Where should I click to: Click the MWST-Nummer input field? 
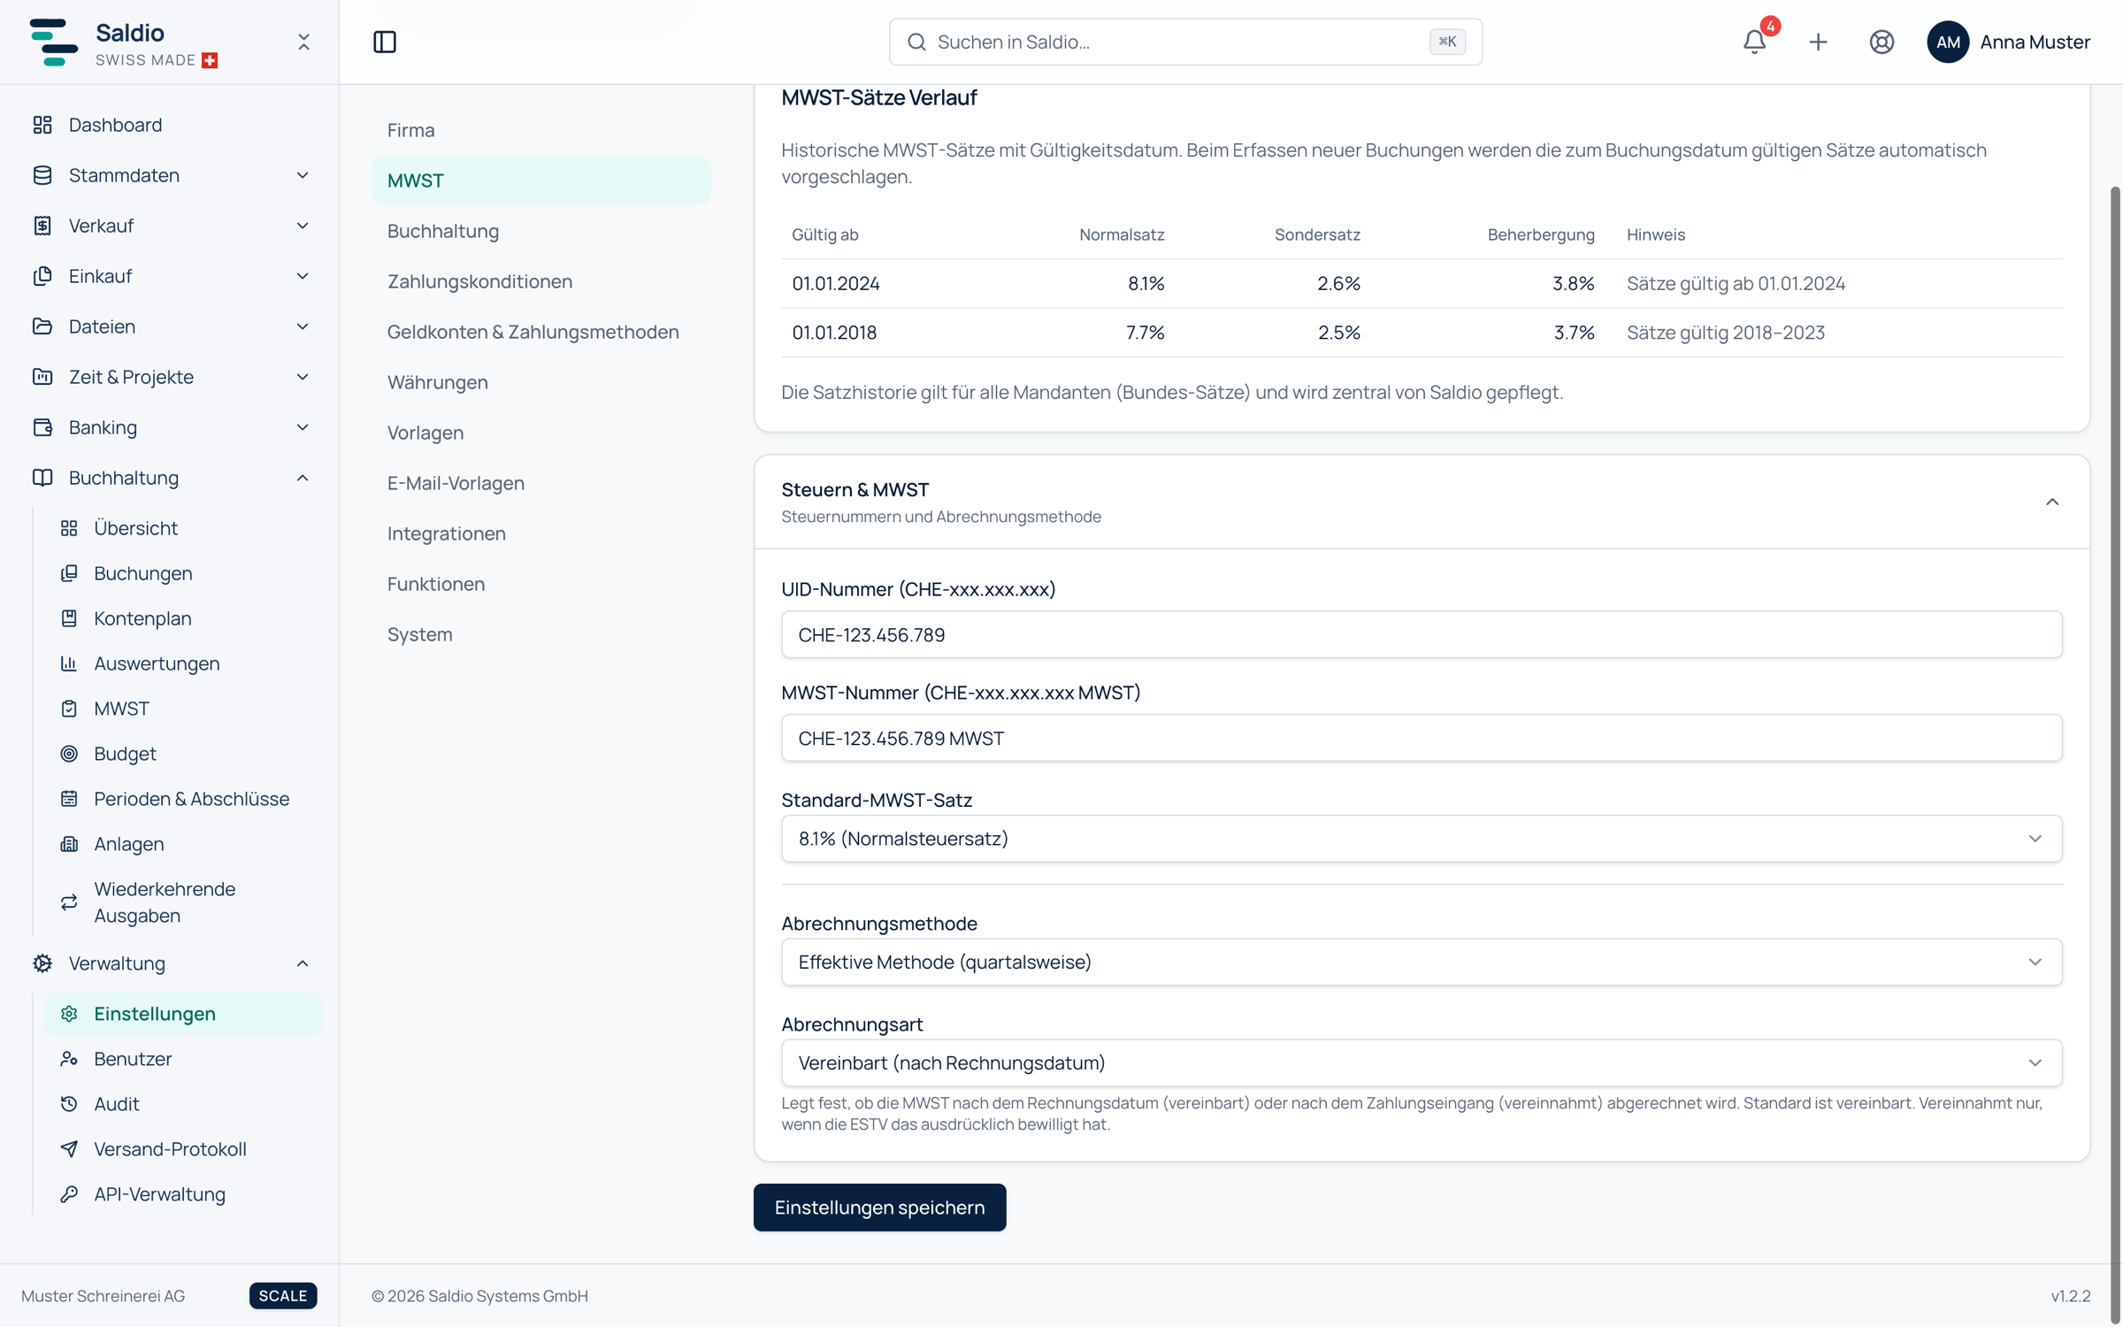point(1422,739)
